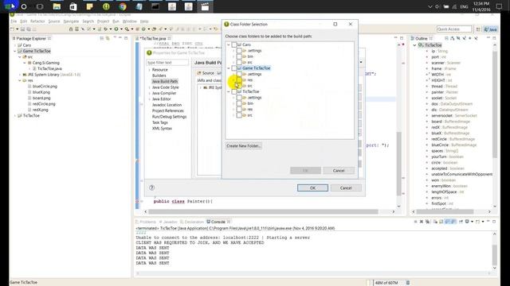Click the first Console toolbar icon
This screenshot has height=286, width=510.
(x=415, y=222)
